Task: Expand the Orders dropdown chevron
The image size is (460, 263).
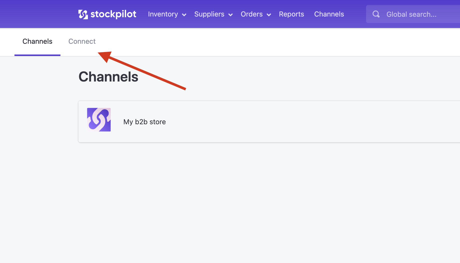Action: click(269, 15)
